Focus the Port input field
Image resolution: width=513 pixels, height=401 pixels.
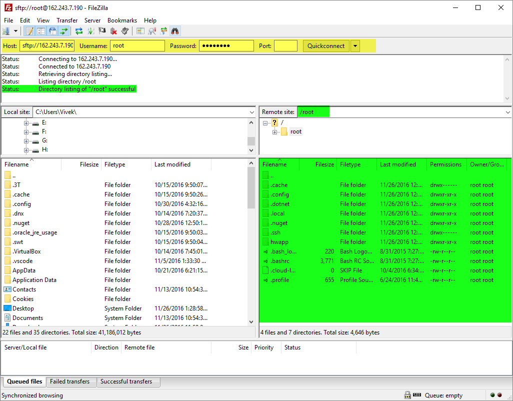click(285, 46)
